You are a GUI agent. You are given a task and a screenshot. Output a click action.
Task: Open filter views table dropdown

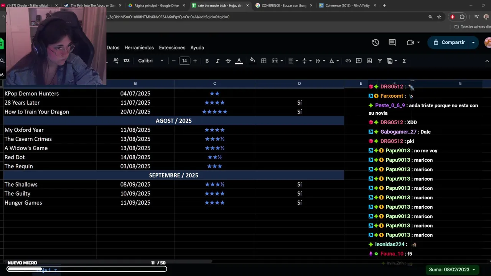point(392,61)
